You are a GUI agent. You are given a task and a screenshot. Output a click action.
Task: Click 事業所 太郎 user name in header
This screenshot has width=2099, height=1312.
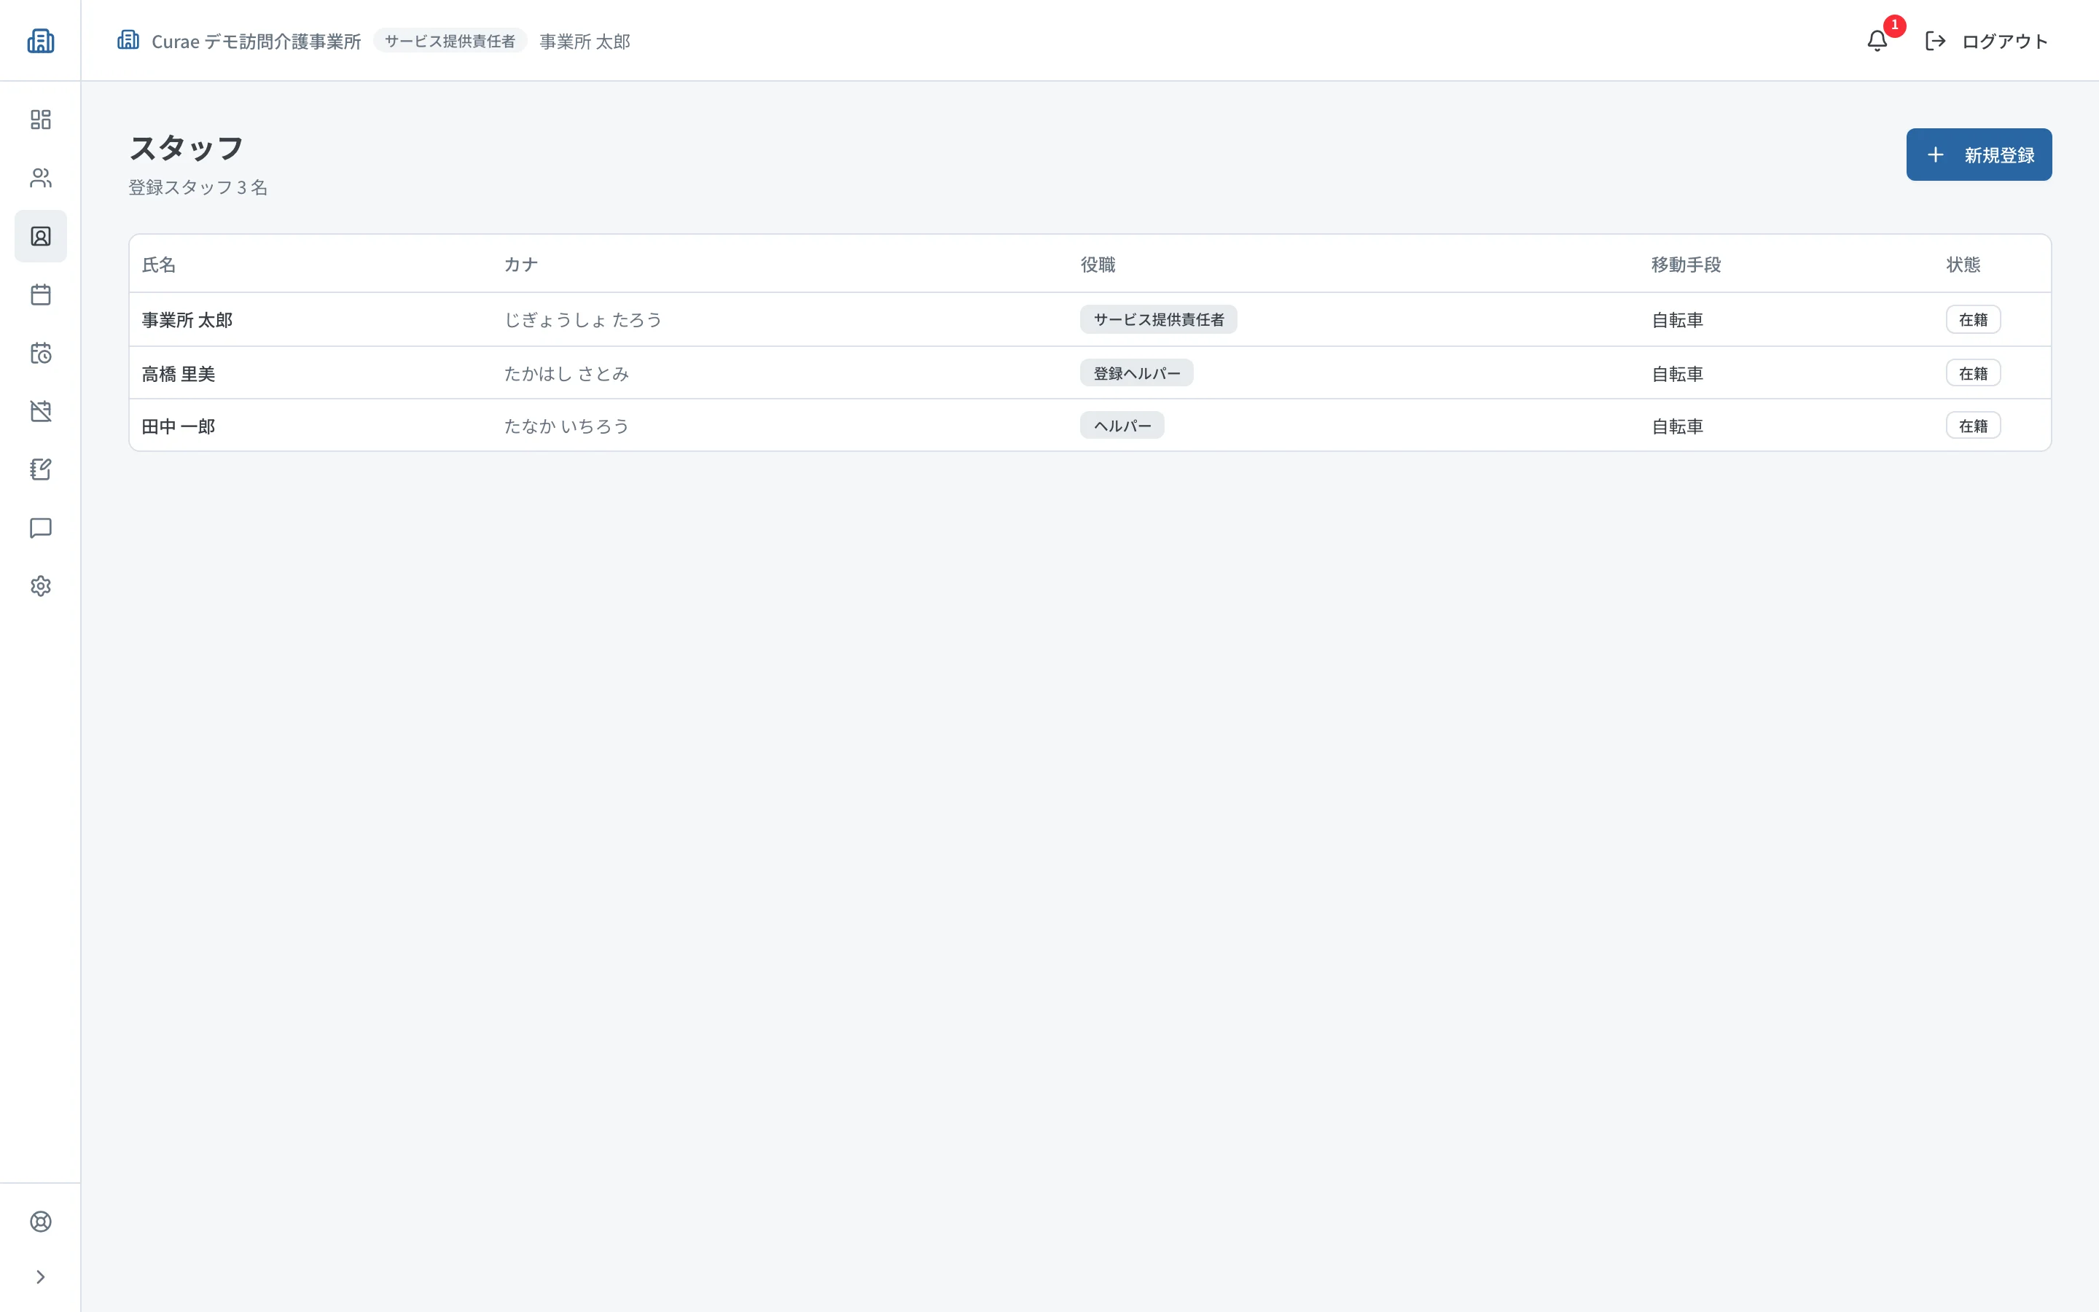[x=585, y=42]
